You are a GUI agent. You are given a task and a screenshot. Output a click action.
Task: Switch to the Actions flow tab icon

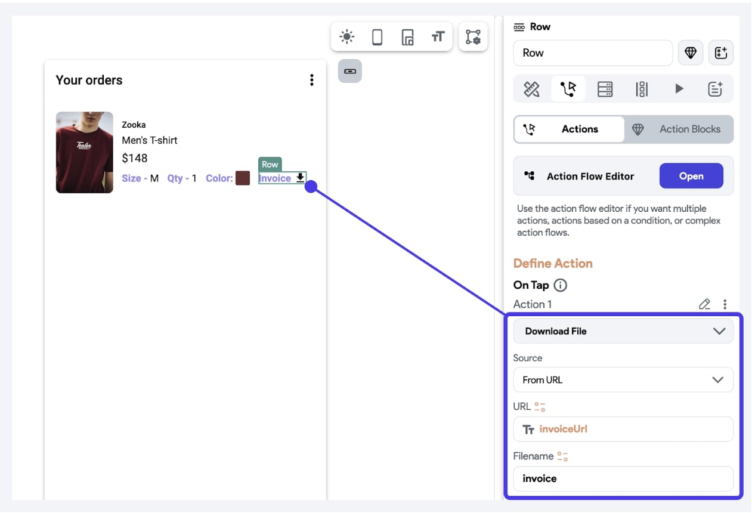coord(568,89)
